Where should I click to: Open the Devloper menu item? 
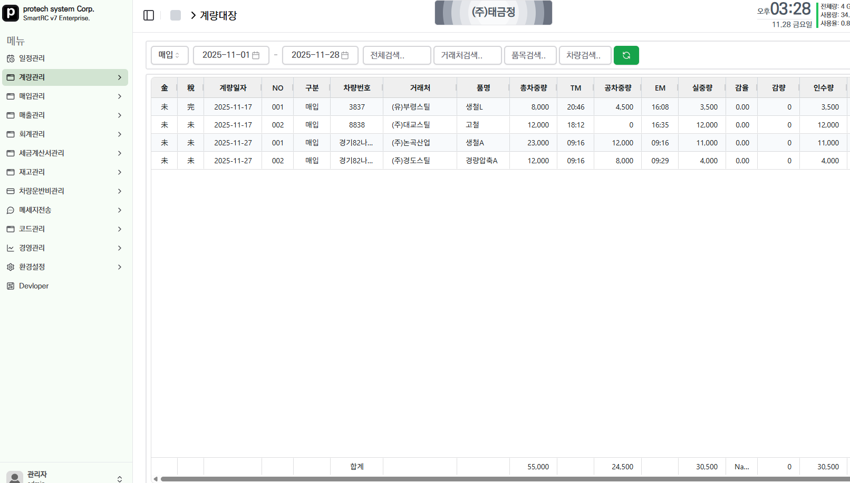[x=34, y=286]
